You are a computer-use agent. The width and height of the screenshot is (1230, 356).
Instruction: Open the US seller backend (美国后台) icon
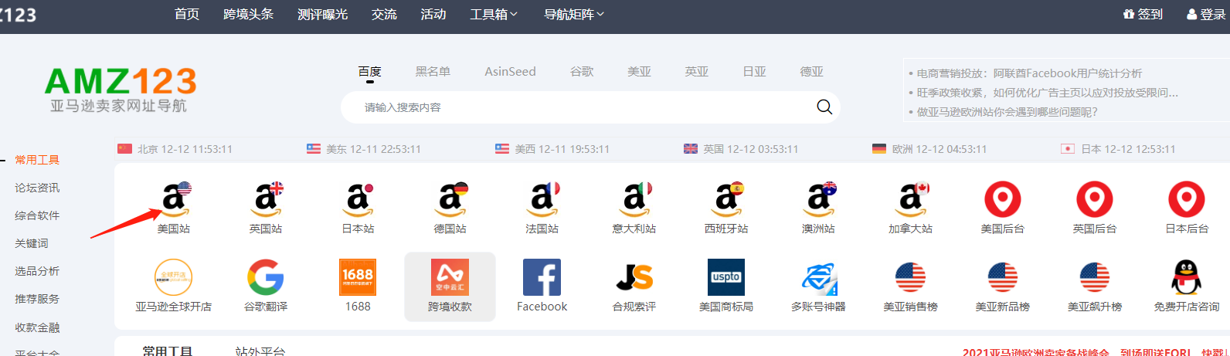[x=1003, y=199]
